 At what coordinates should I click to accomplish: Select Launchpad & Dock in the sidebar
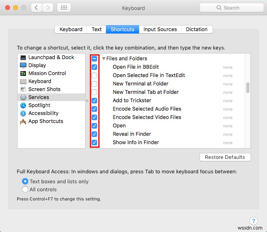point(51,58)
